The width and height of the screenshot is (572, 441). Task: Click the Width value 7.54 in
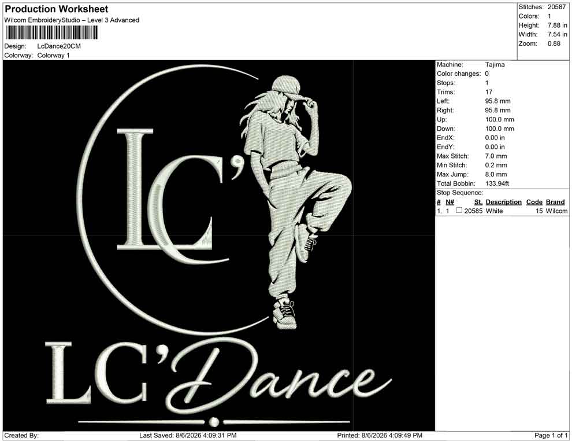click(x=558, y=34)
